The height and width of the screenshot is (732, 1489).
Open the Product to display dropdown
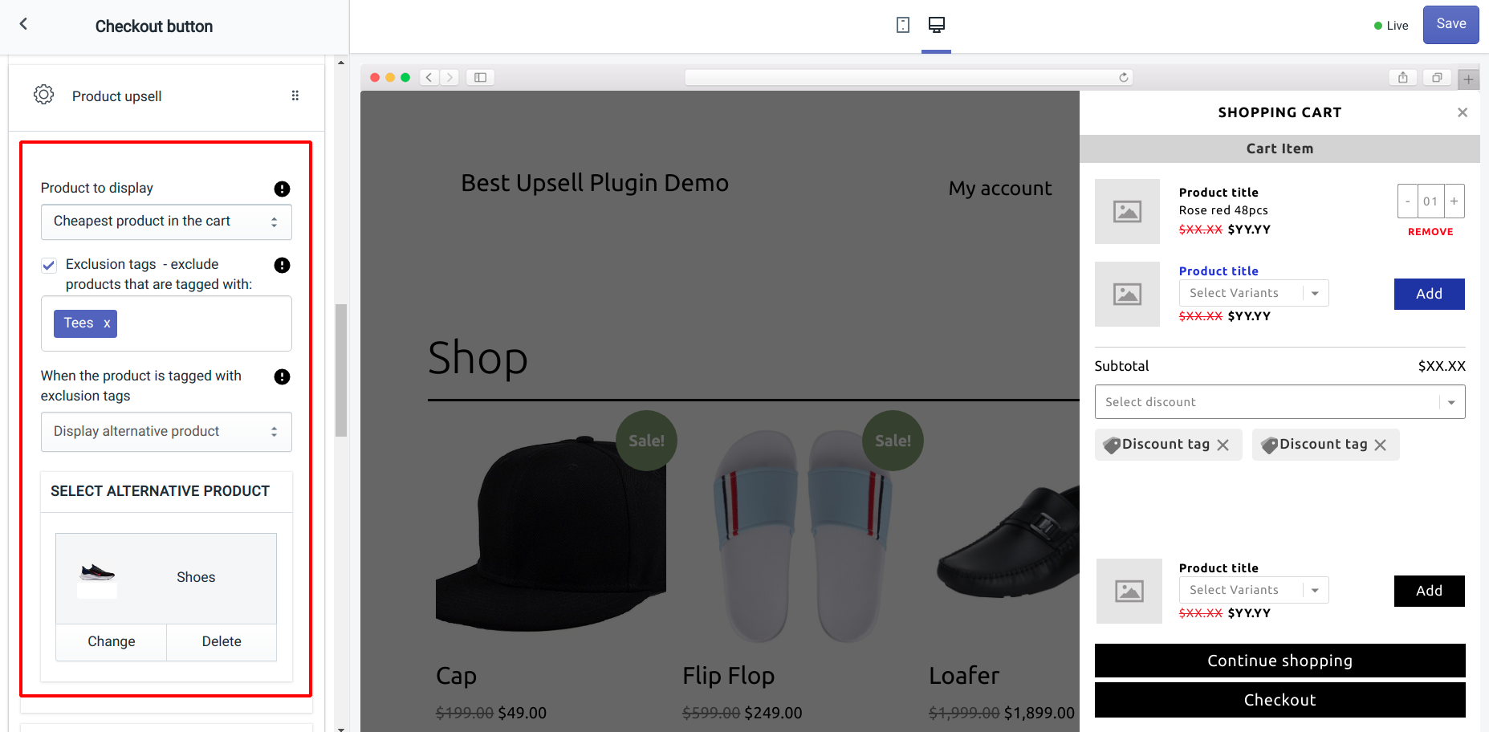click(166, 222)
